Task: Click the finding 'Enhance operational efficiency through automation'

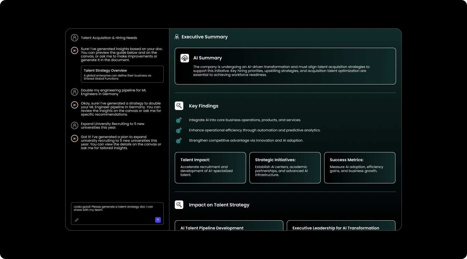Action: [x=255, y=130]
